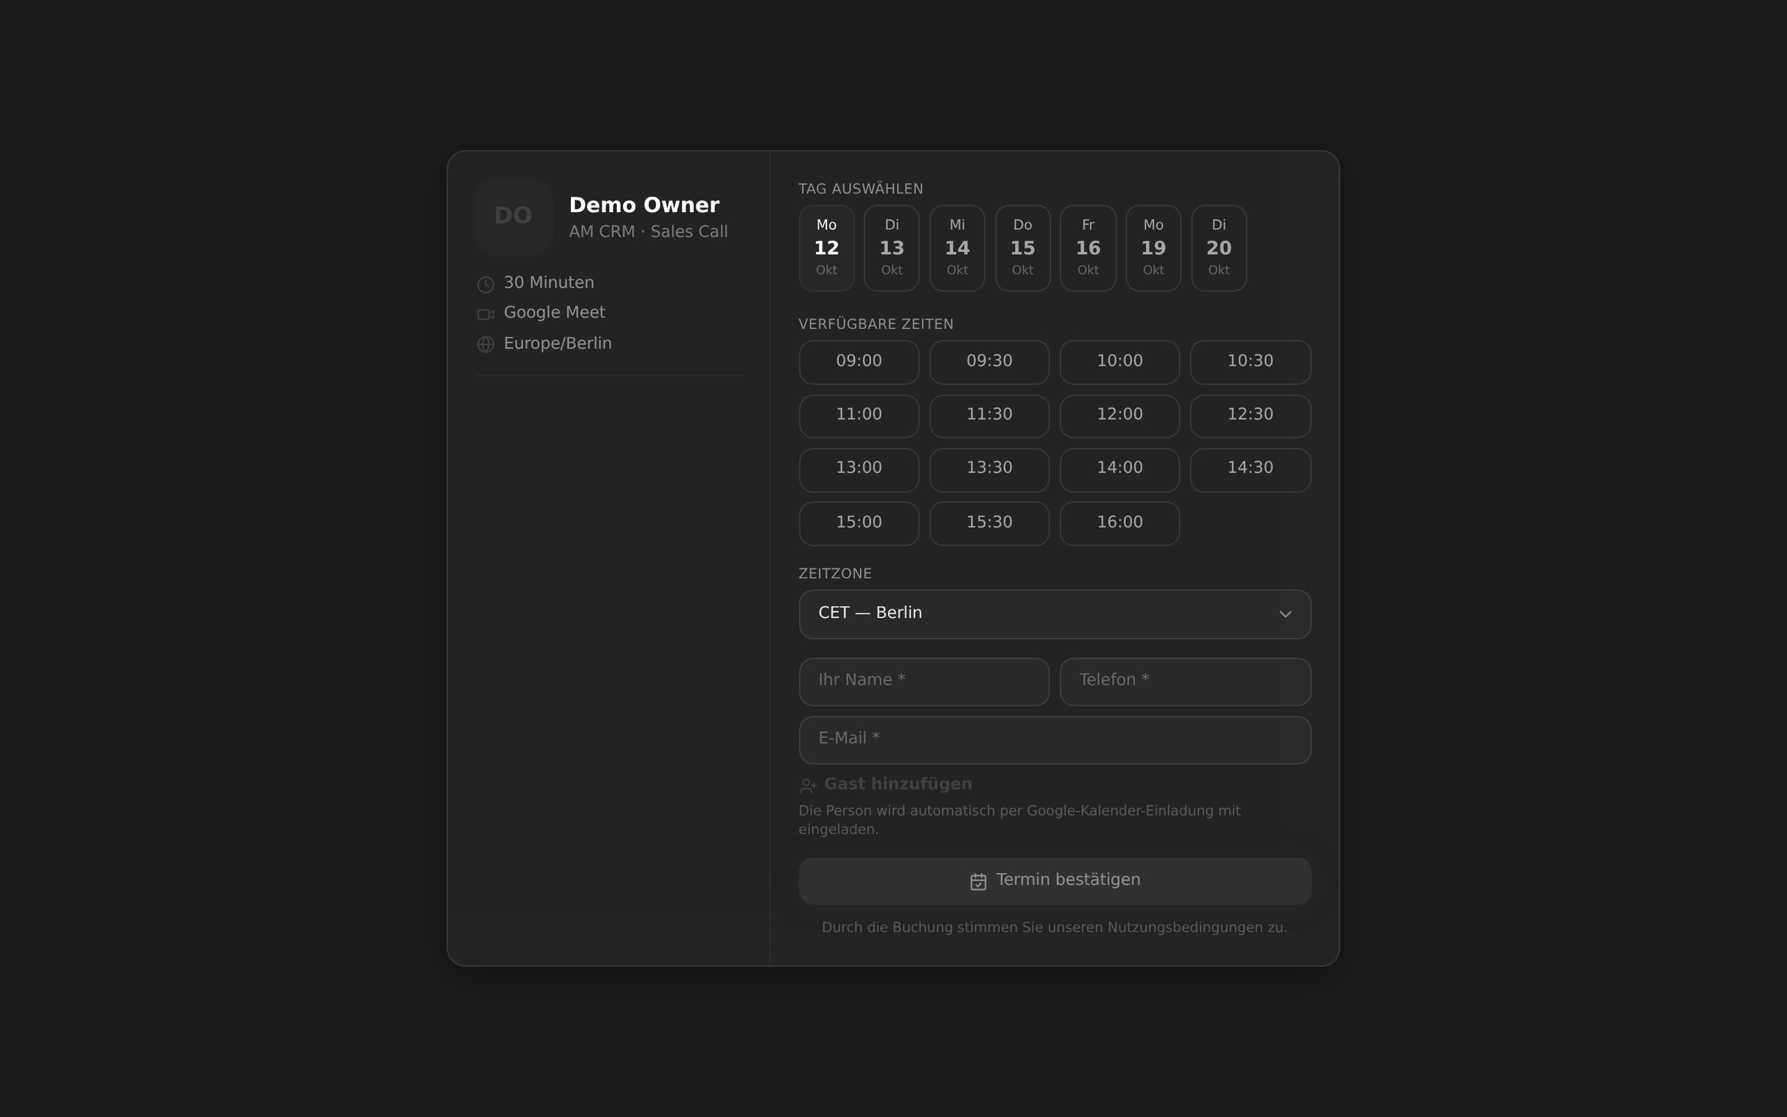Choose the 13:00 time slot
1787x1117 pixels.
(859, 470)
